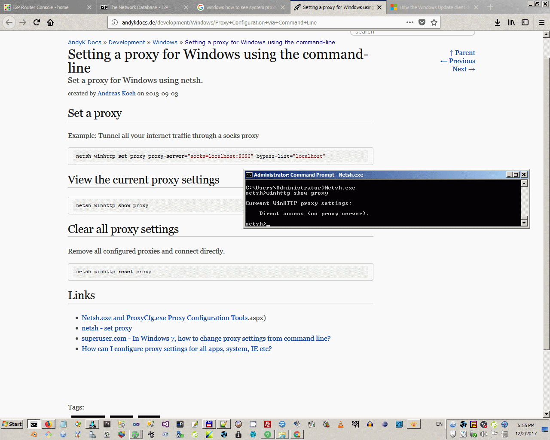
Task: Open network connection tray icon
Action: pos(504,434)
